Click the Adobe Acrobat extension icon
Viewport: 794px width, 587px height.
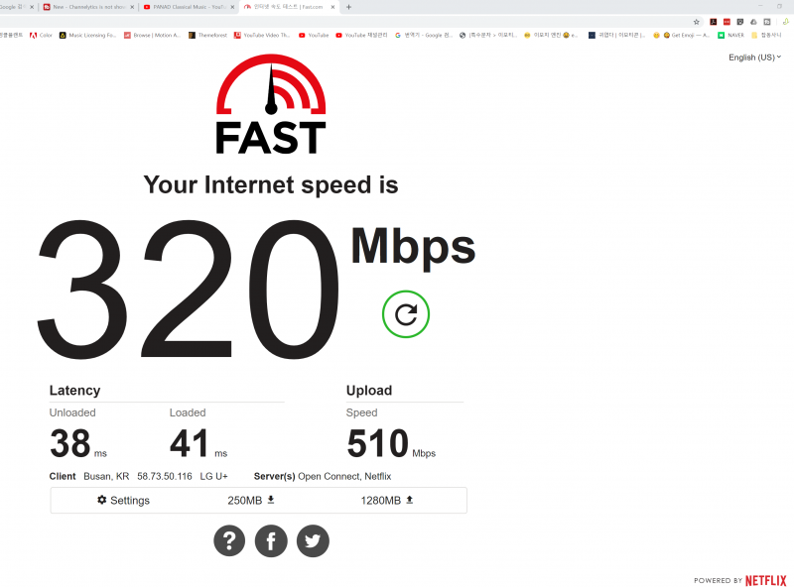(713, 22)
